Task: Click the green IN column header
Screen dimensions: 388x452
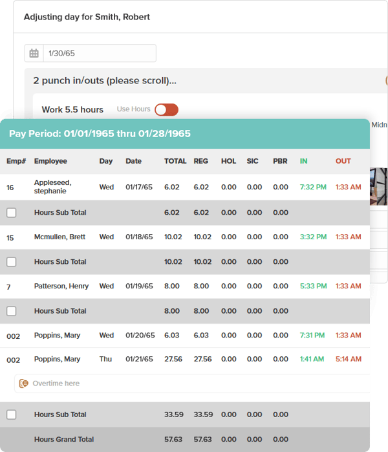Action: point(303,161)
